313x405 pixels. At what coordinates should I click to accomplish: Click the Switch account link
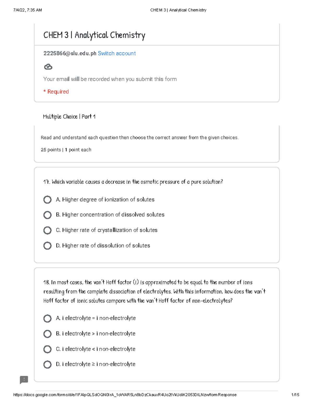117,53
